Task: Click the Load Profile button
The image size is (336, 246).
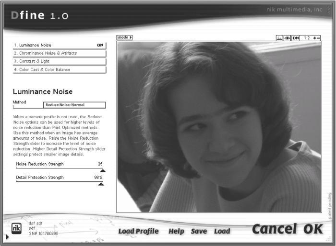Action: (138, 231)
